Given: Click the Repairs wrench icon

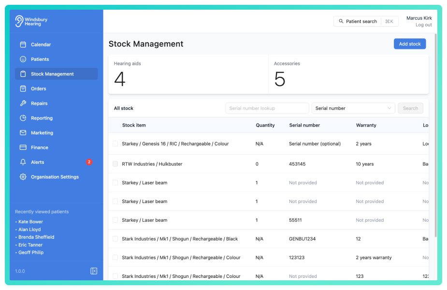Looking at the screenshot, I should tap(23, 103).
